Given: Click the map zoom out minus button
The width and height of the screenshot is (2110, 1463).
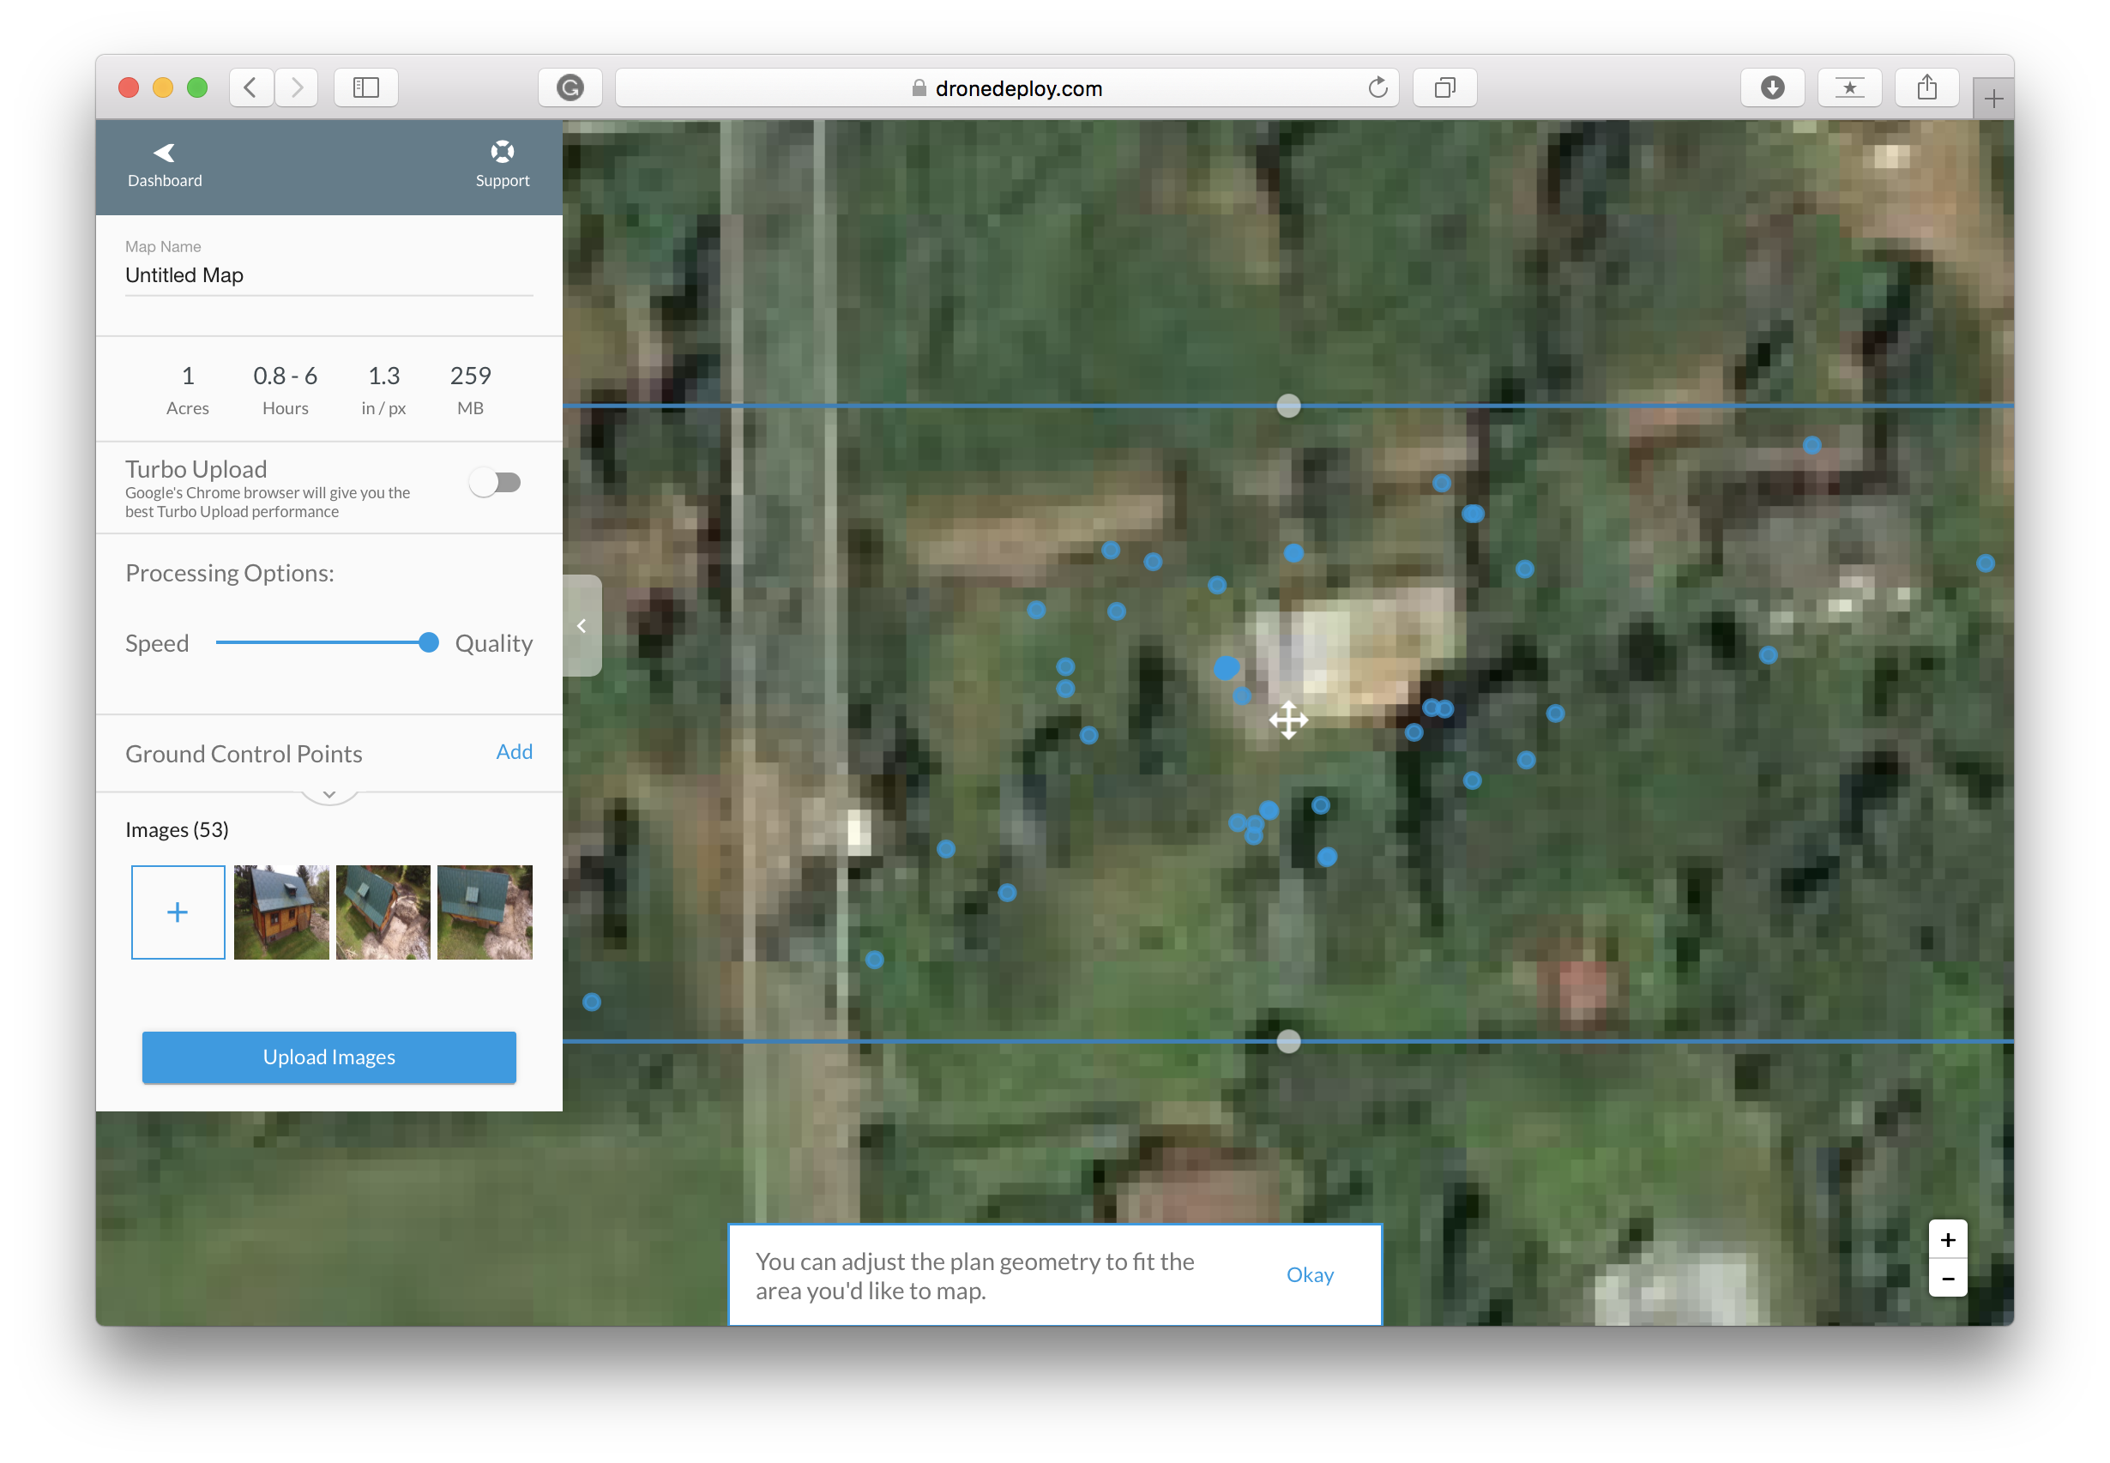Looking at the screenshot, I should [x=1948, y=1278].
